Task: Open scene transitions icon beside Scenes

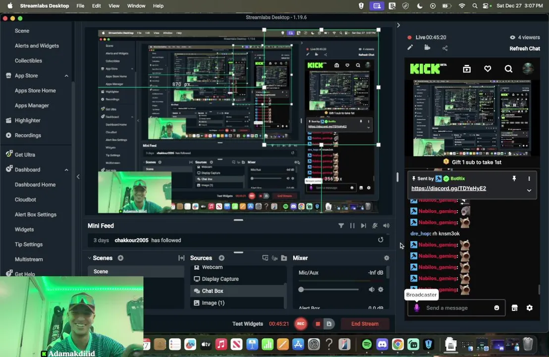Action: 181,258
